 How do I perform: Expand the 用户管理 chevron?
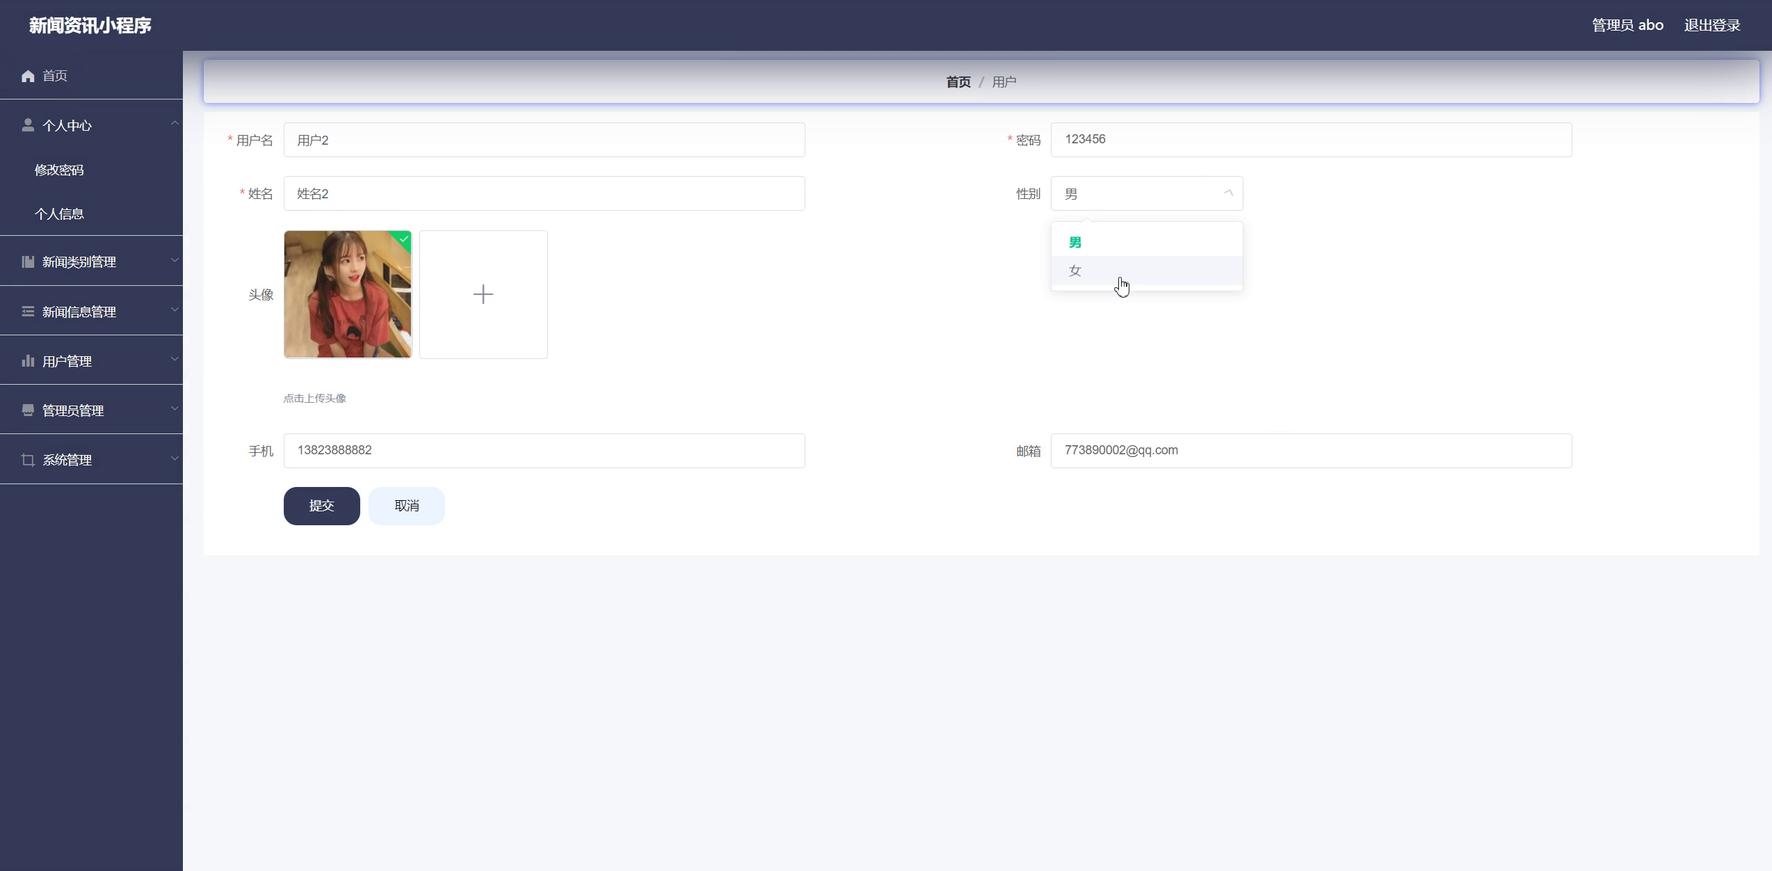tap(175, 359)
